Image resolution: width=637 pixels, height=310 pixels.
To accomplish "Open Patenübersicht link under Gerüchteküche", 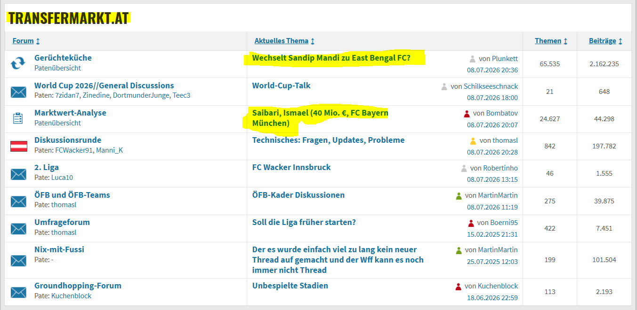I will [57, 68].
